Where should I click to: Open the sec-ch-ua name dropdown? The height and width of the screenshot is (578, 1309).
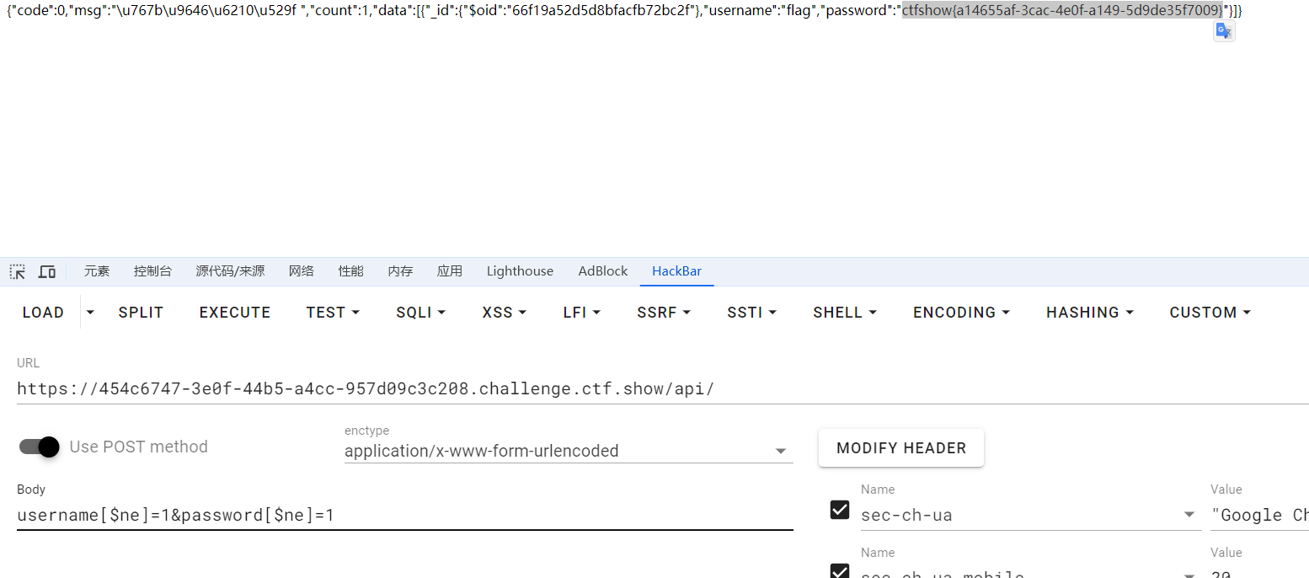coord(1189,515)
